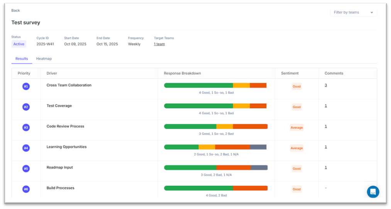Click the Active status badge

pyautogui.click(x=19, y=44)
